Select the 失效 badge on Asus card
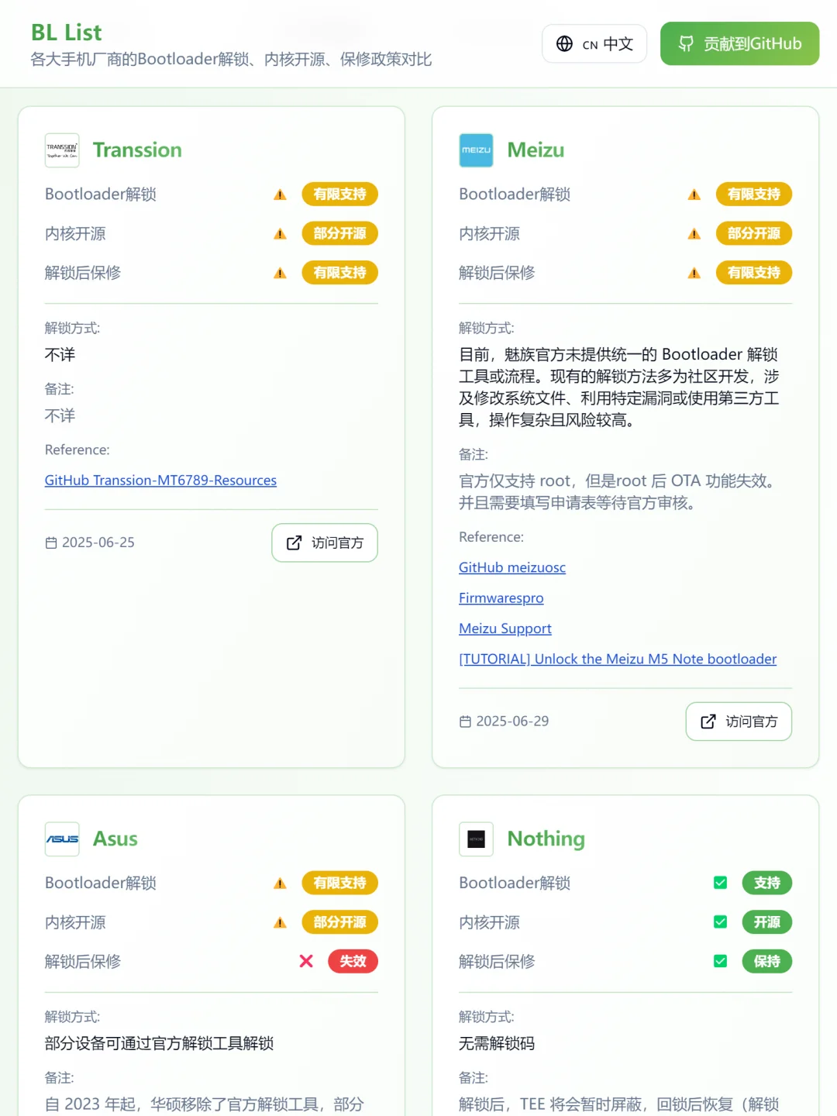 coord(353,961)
